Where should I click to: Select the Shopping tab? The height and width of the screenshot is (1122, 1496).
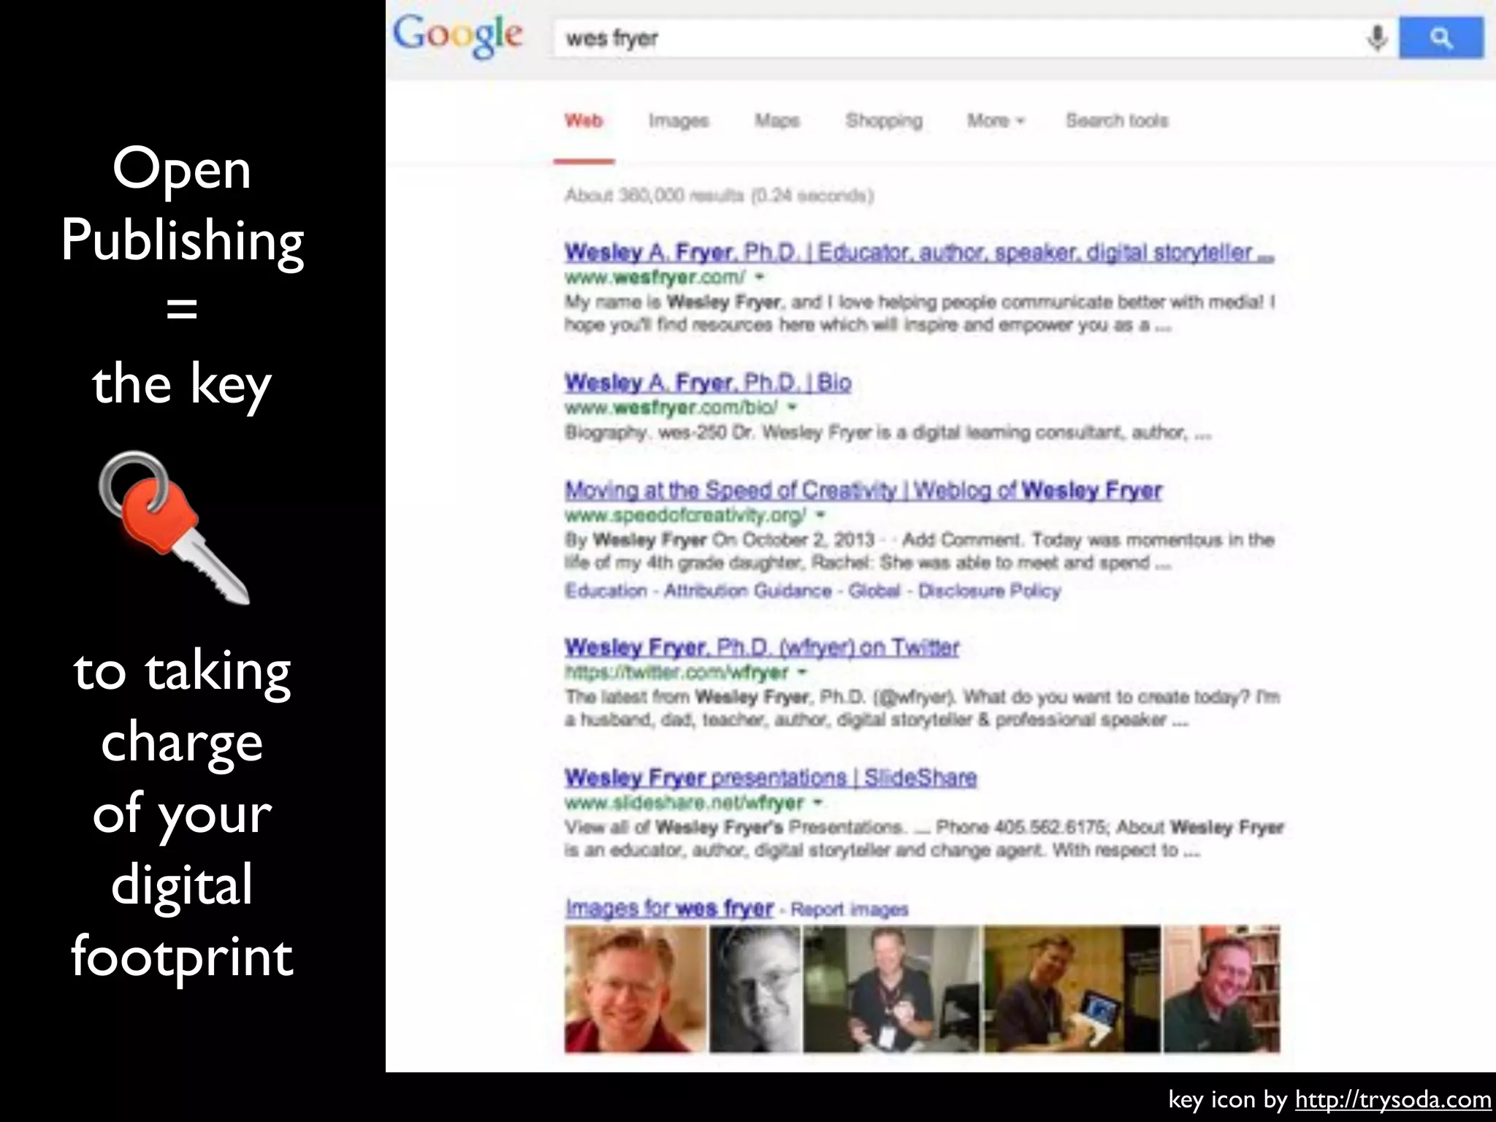coord(884,121)
